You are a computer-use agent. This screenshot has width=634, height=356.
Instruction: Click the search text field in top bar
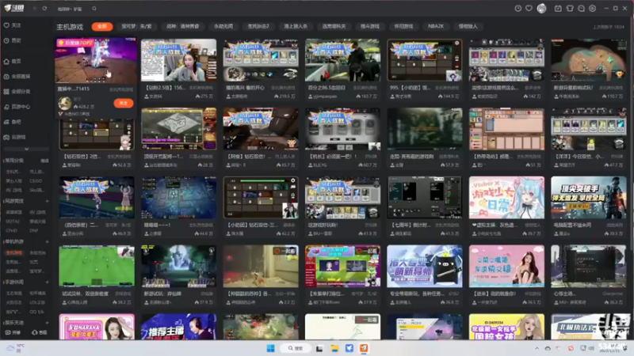(x=72, y=9)
